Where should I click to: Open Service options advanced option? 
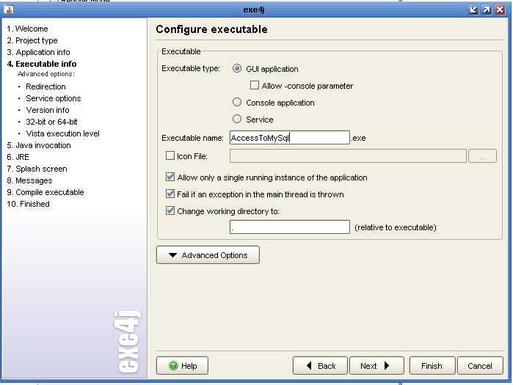54,98
